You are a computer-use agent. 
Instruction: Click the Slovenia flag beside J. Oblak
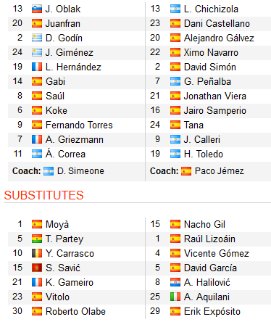(37, 9)
